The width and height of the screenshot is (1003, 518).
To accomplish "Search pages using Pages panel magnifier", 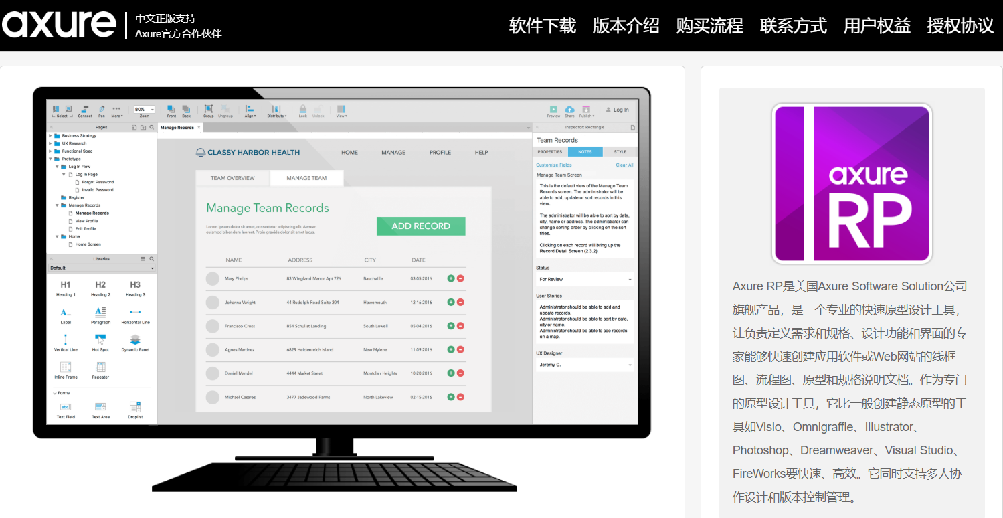I will click(152, 127).
